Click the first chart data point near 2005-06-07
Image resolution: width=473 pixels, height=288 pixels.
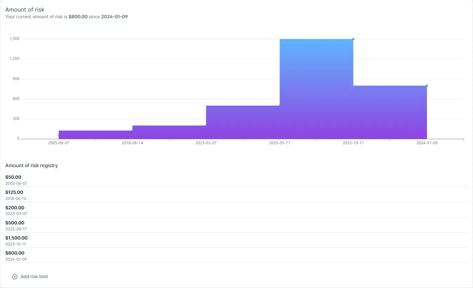point(59,136)
